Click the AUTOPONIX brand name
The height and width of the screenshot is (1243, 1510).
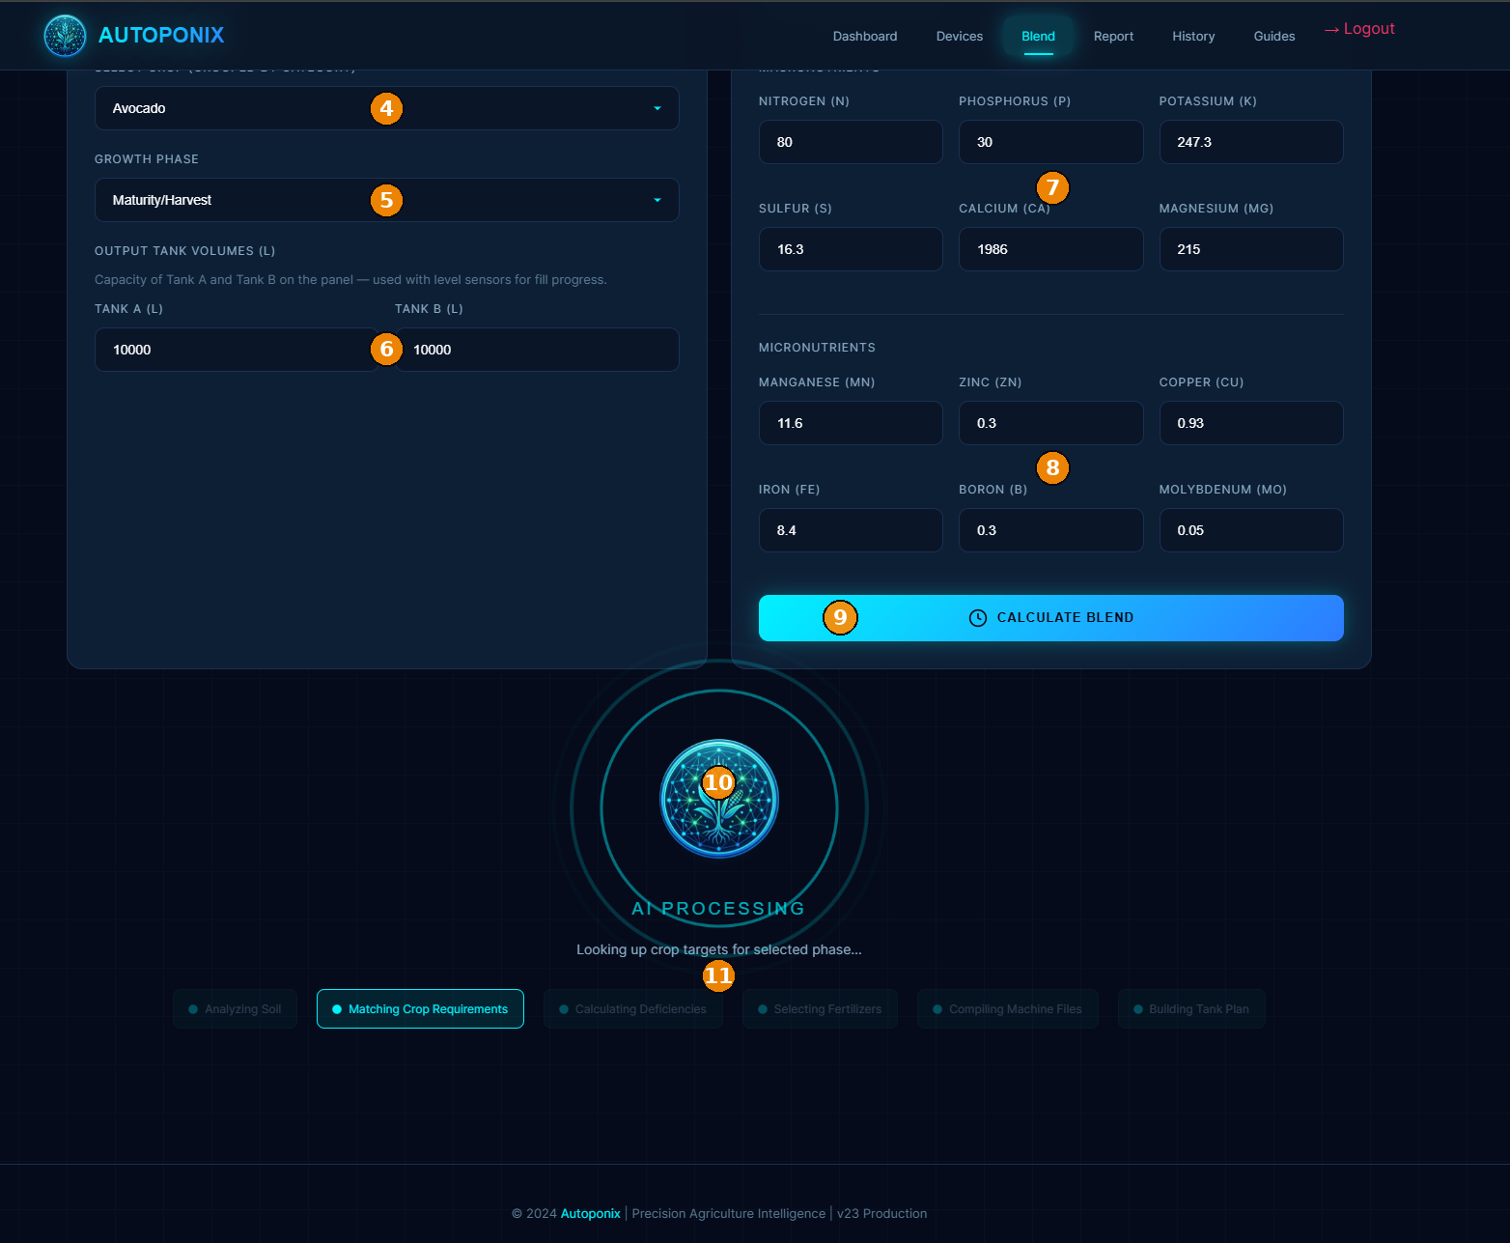point(161,36)
